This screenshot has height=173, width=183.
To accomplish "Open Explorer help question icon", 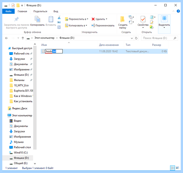I will pyautogui.click(x=178, y=11).
